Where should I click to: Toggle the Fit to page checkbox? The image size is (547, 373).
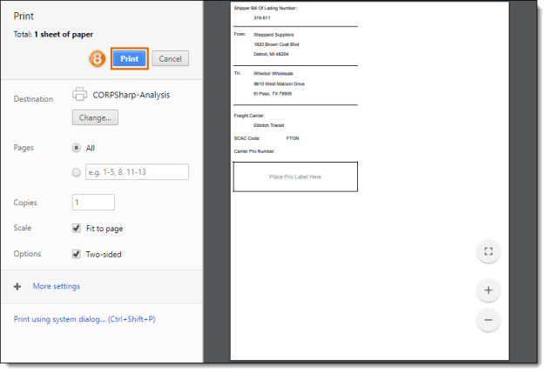pos(77,228)
